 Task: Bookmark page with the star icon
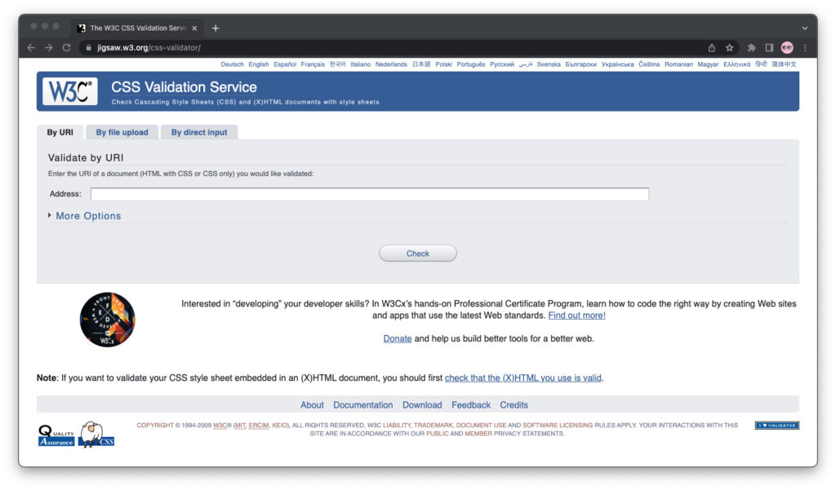pyautogui.click(x=729, y=48)
